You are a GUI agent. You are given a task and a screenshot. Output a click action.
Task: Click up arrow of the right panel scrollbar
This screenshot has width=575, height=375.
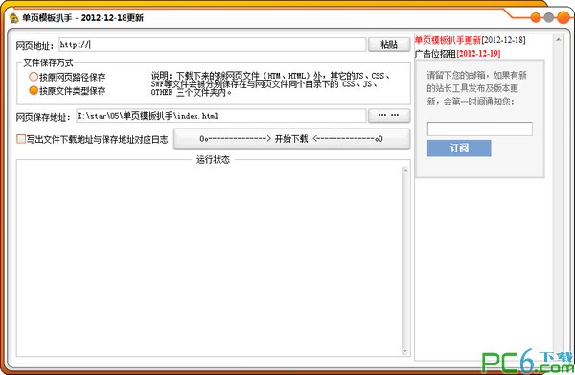[558, 39]
